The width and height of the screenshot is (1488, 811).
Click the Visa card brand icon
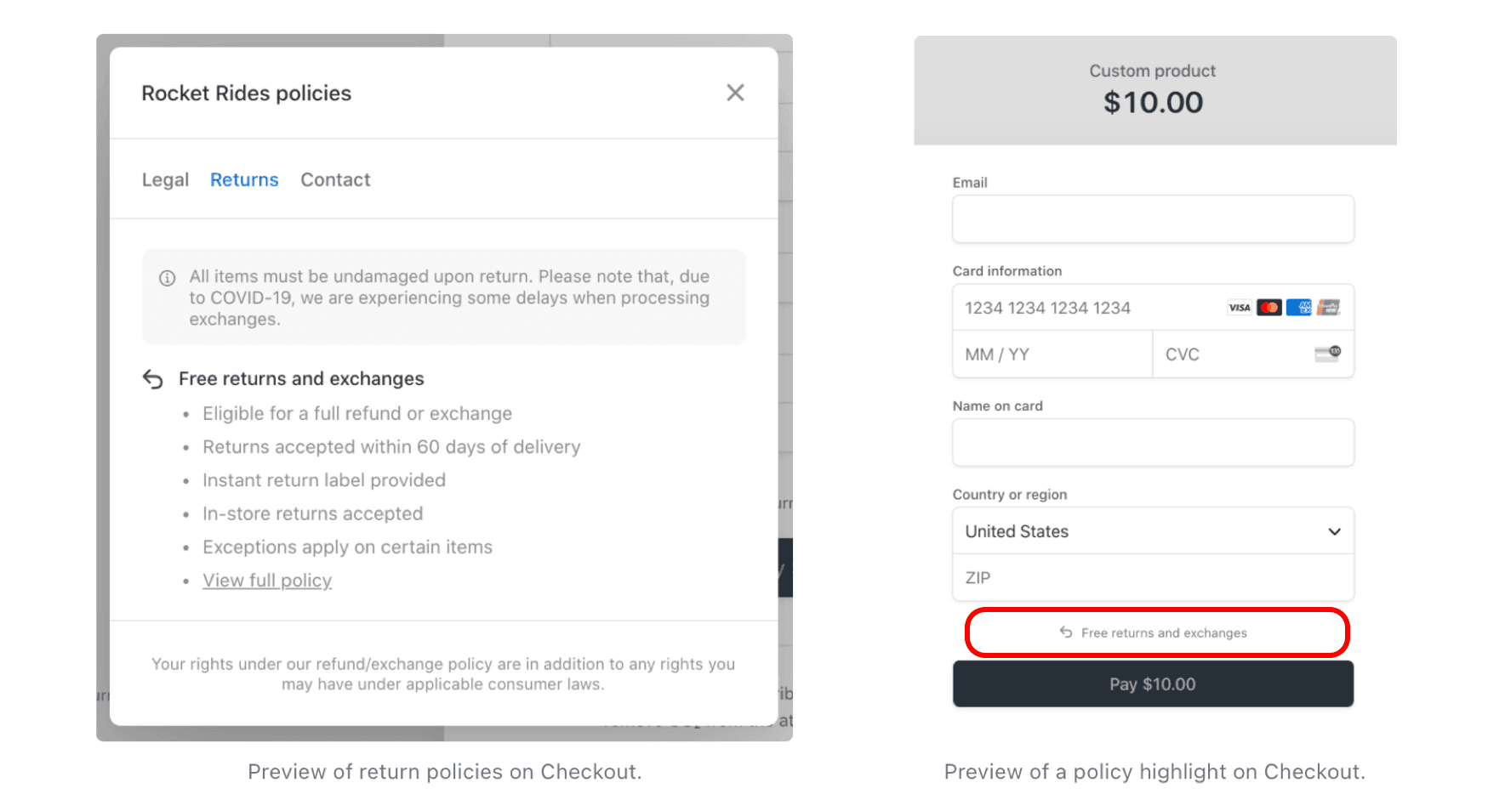1239,307
